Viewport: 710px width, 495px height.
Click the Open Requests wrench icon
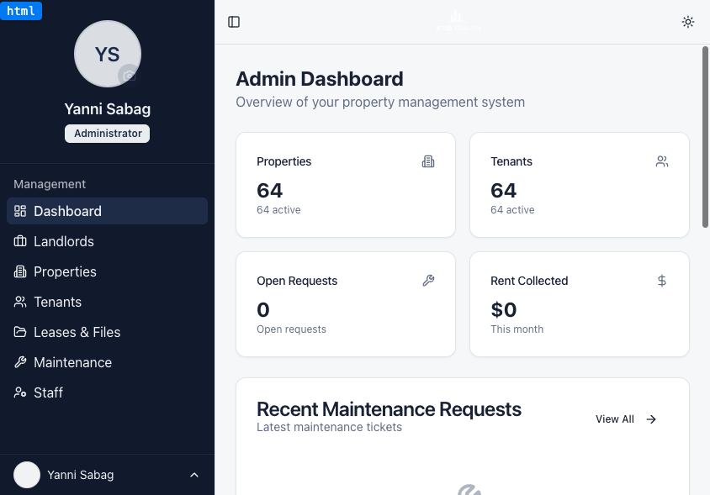coord(428,281)
